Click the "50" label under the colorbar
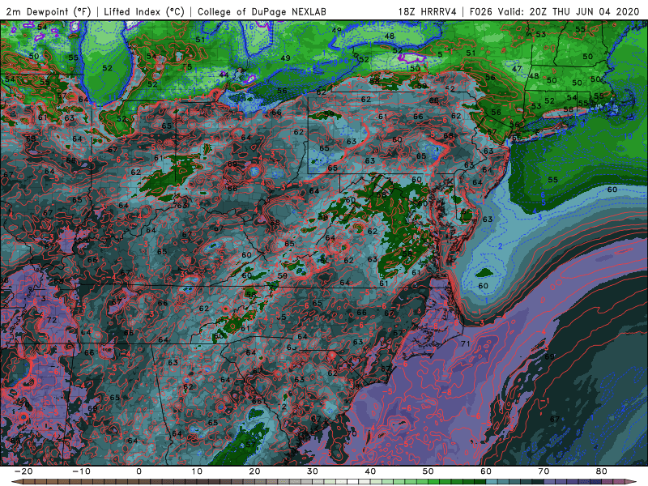This screenshot has width=648, height=486. tap(428, 471)
